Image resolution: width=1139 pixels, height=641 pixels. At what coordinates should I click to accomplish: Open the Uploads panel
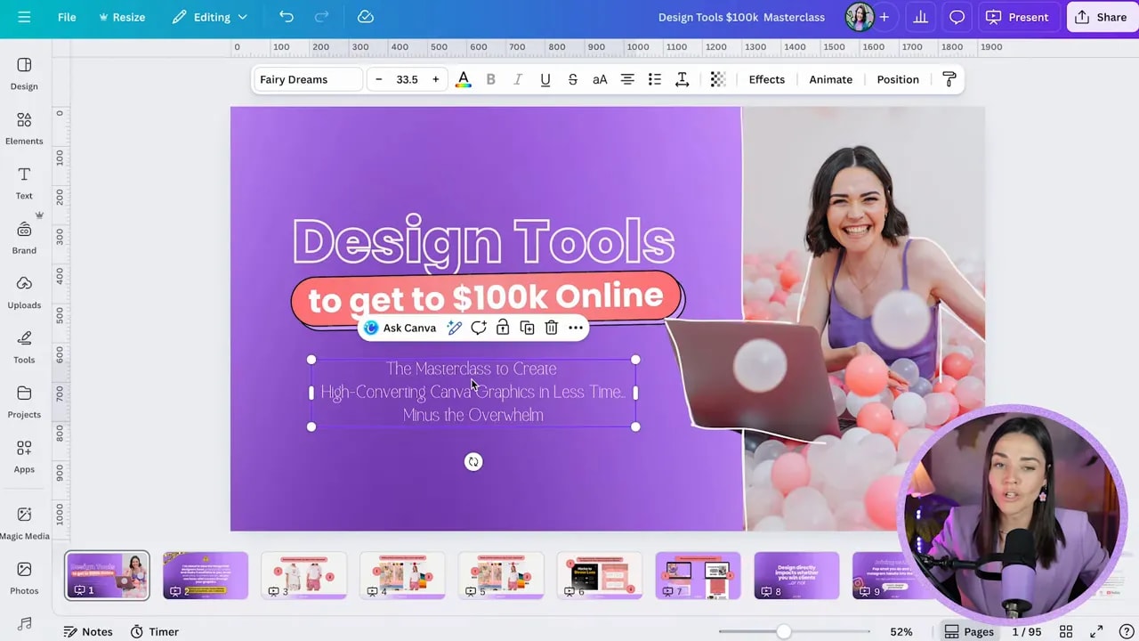point(24,291)
